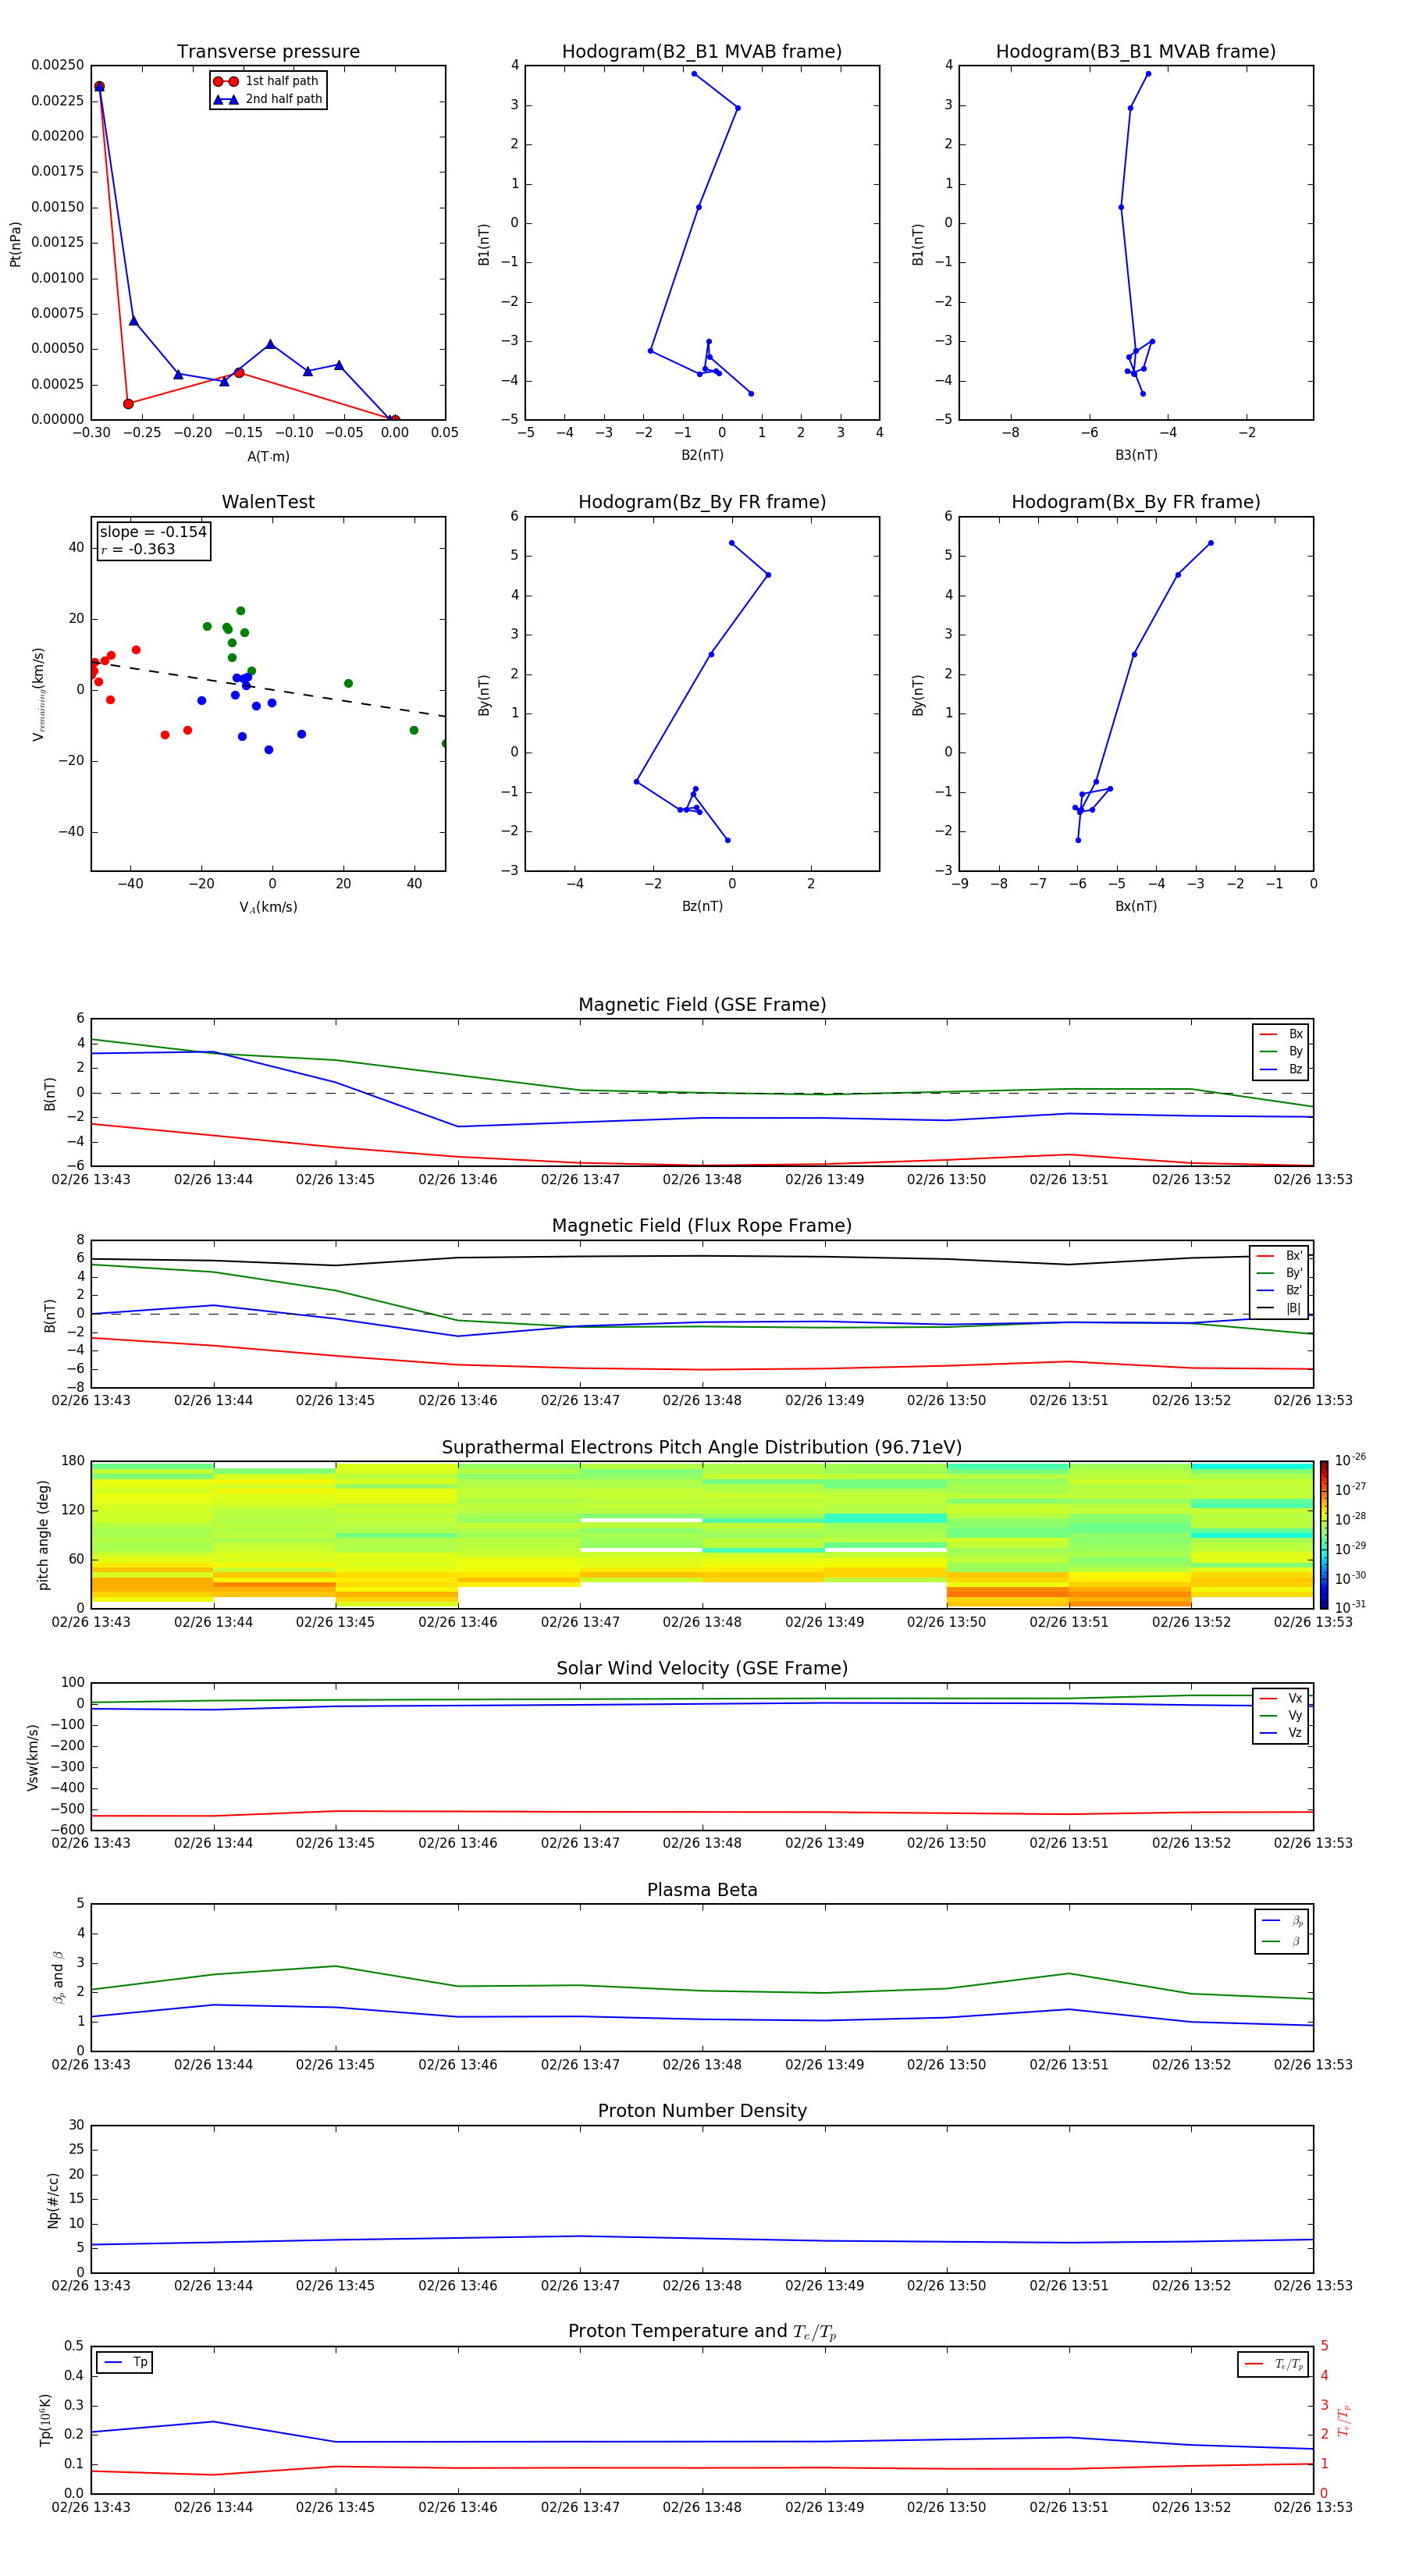Click Bx' entry in Flux Rope legend
1405x2576 pixels.
[1280, 1256]
